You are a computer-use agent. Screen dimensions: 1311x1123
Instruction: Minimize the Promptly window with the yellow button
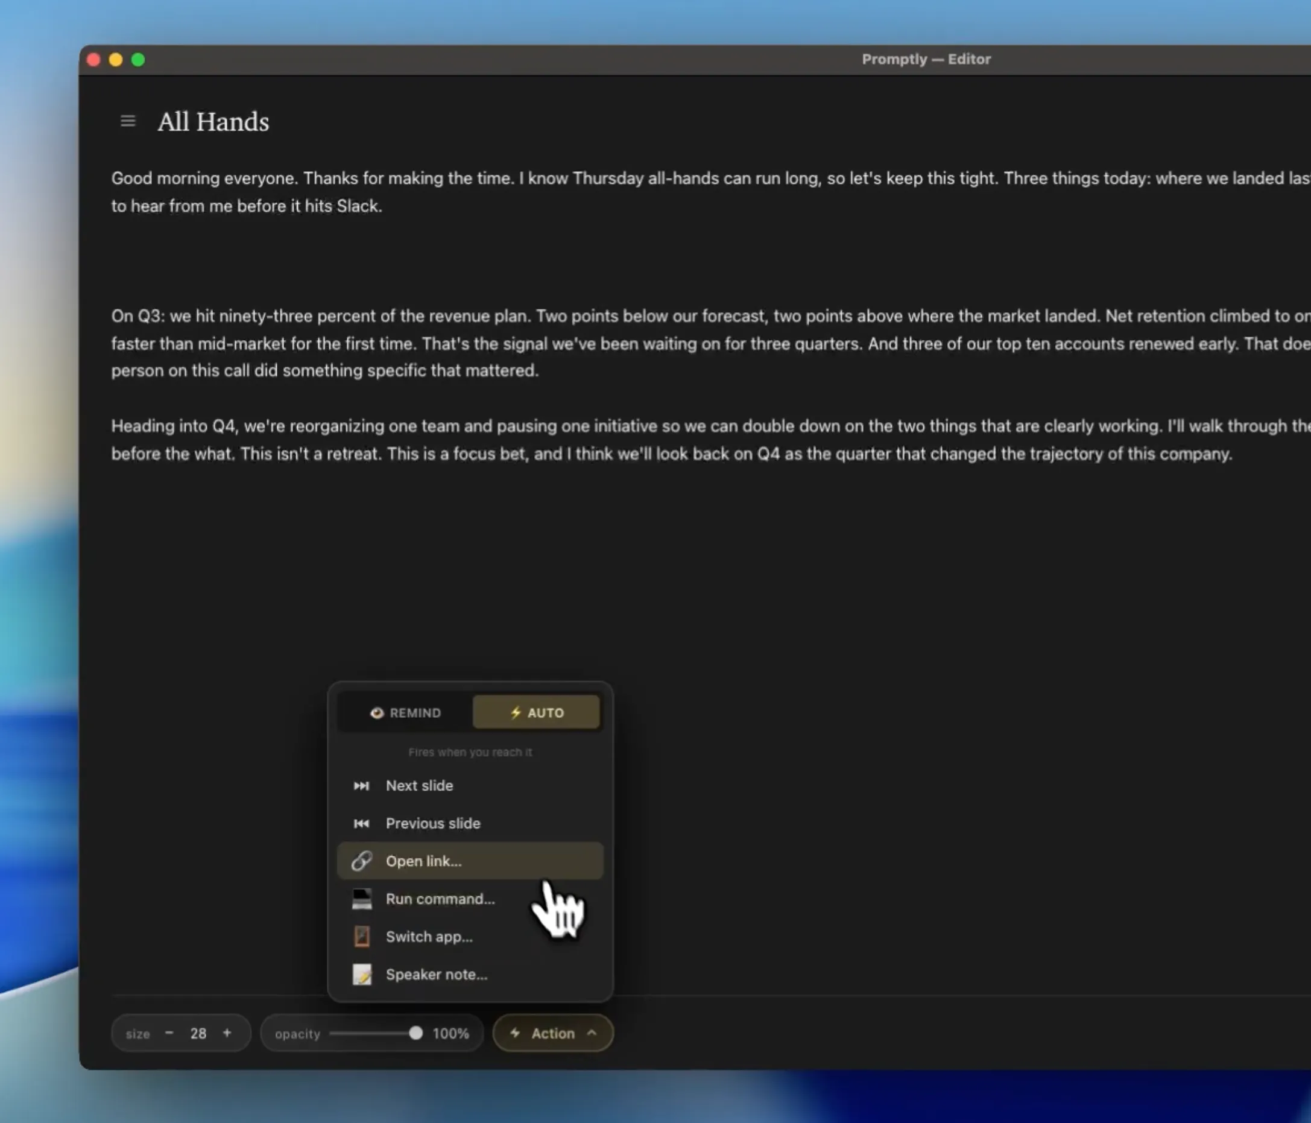(116, 60)
